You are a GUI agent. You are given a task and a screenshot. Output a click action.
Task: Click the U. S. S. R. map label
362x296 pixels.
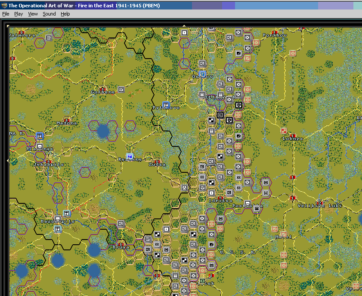tap(237, 252)
